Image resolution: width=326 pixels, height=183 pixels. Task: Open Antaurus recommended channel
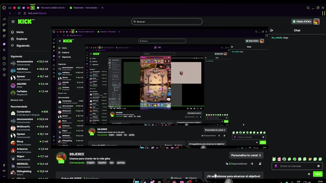pos(29,150)
